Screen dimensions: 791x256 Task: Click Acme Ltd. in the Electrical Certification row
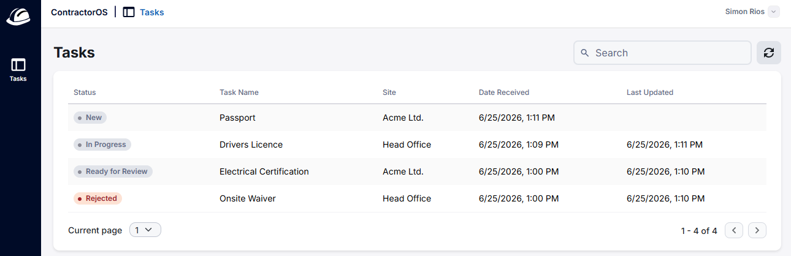click(403, 171)
